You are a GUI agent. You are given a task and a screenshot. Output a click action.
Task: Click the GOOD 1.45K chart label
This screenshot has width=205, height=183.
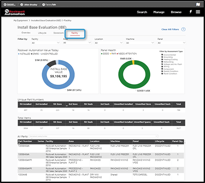[x=143, y=91]
